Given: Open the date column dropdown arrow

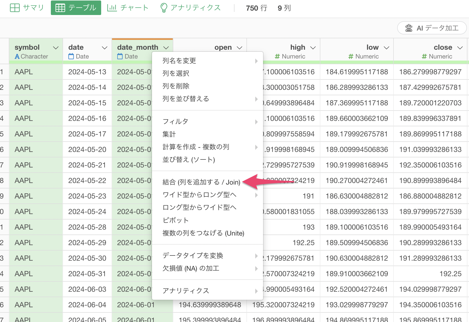Looking at the screenshot, I should click(x=105, y=48).
